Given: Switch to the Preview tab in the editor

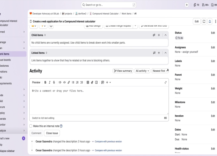Looking at the screenshot, I should coord(36,83).
